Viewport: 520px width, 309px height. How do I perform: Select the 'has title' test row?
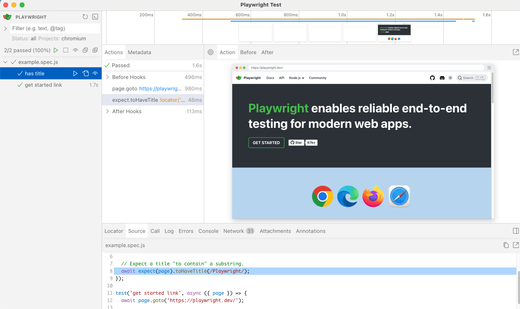click(51, 74)
